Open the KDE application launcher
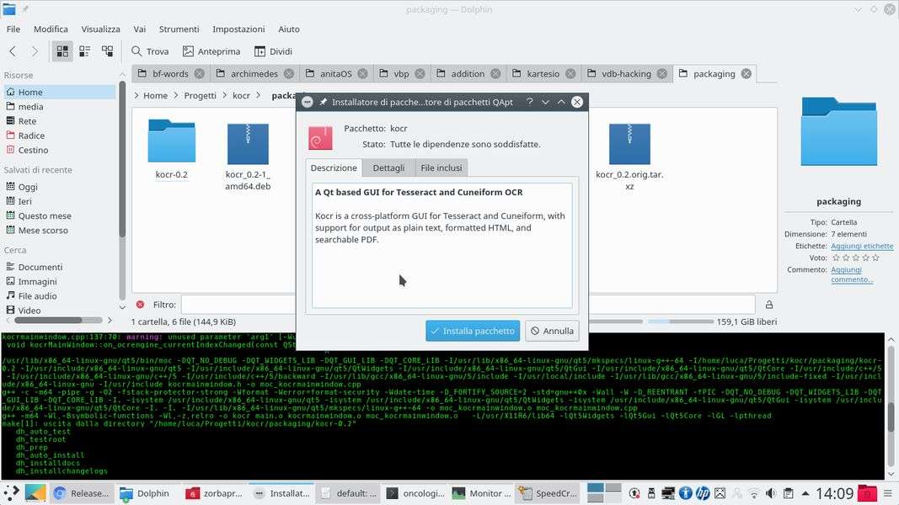This screenshot has width=899, height=505. click(x=12, y=493)
